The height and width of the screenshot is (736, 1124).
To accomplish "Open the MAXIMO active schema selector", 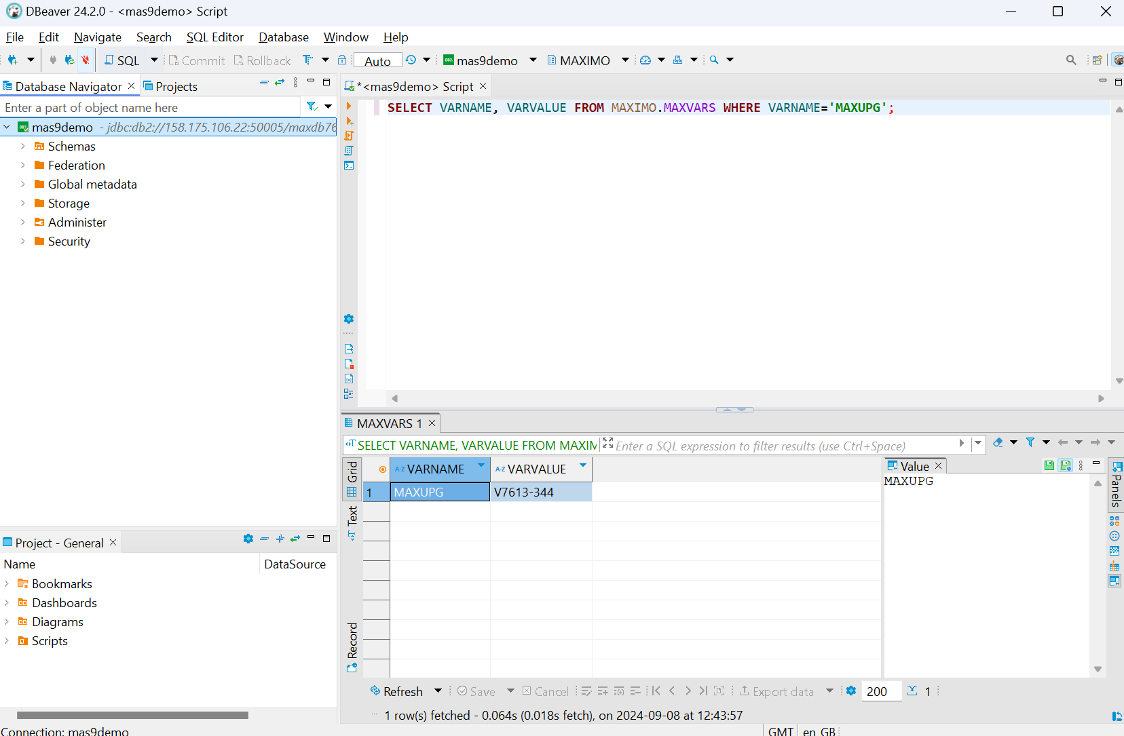I will [x=588, y=60].
